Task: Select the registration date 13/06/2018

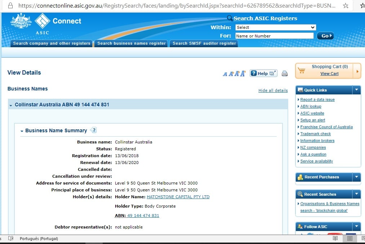Action: [126, 156]
